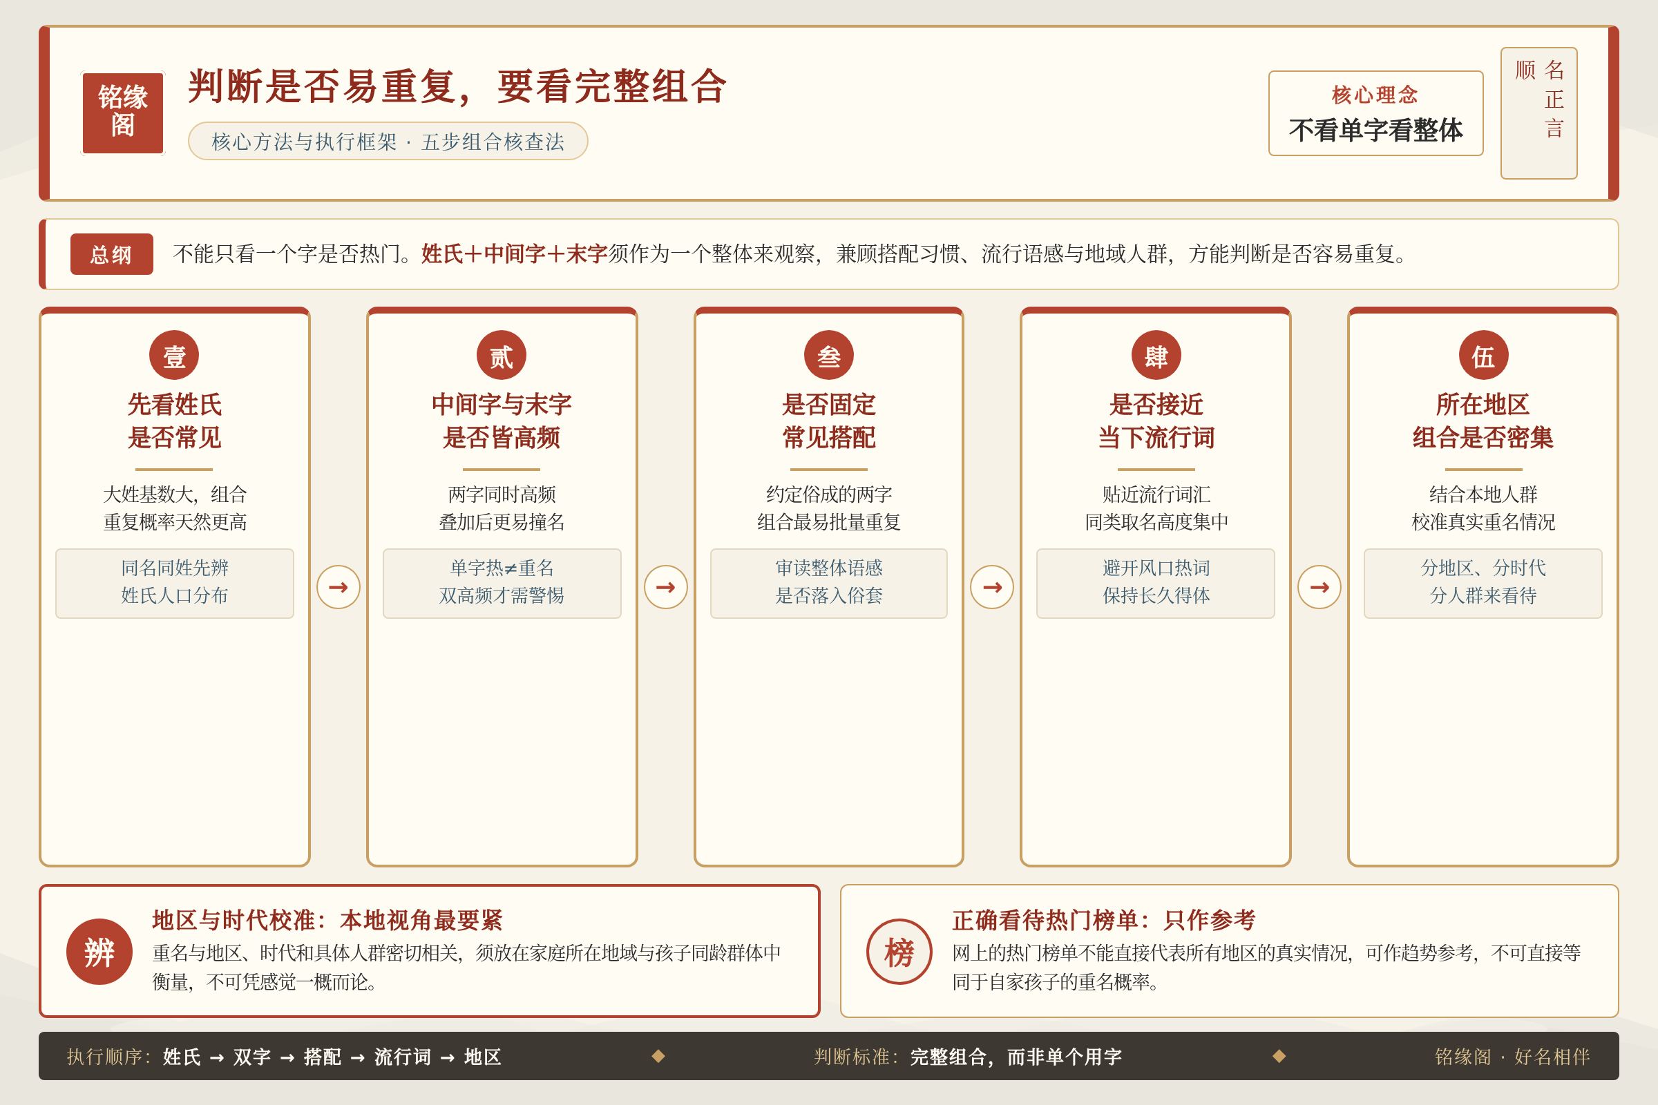This screenshot has width=1658, height=1105.
Task: Click the 叁 step circle icon
Action: coord(829,355)
